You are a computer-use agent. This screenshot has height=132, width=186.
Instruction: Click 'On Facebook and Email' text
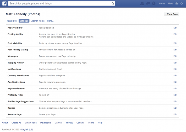point(50,69)
